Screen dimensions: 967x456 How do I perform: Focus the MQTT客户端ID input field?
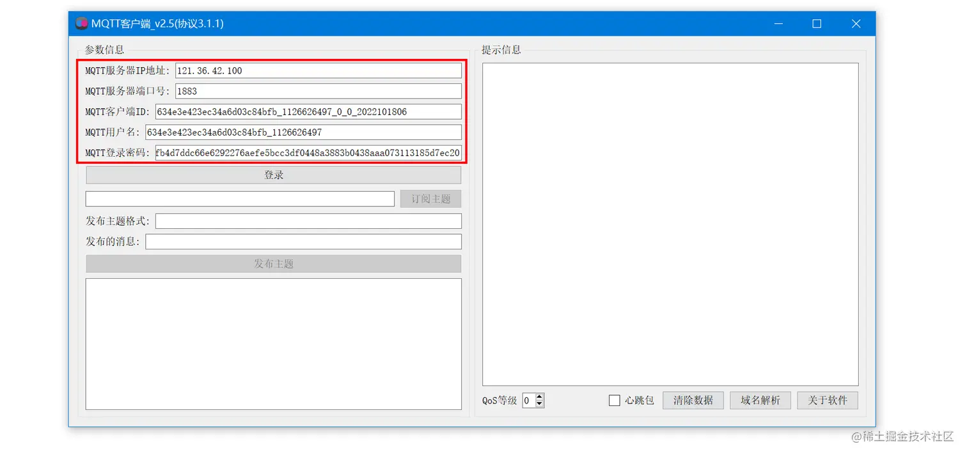(x=308, y=112)
